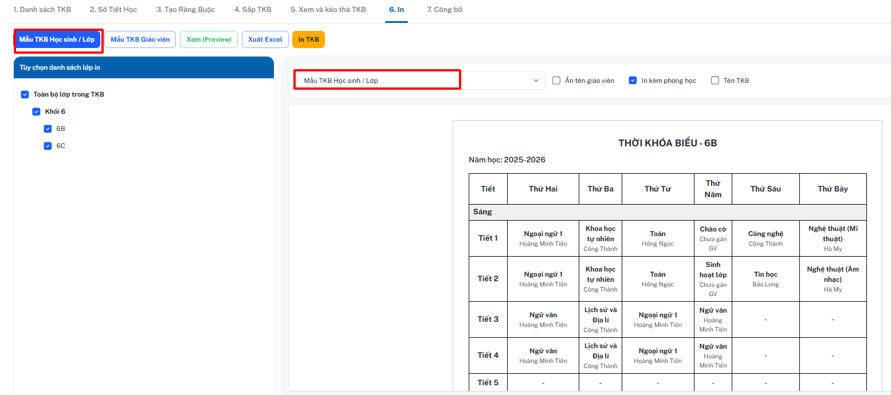Enable "Ẩn tên giáo viên" checkbox
This screenshot has width=891, height=395.
tap(556, 81)
